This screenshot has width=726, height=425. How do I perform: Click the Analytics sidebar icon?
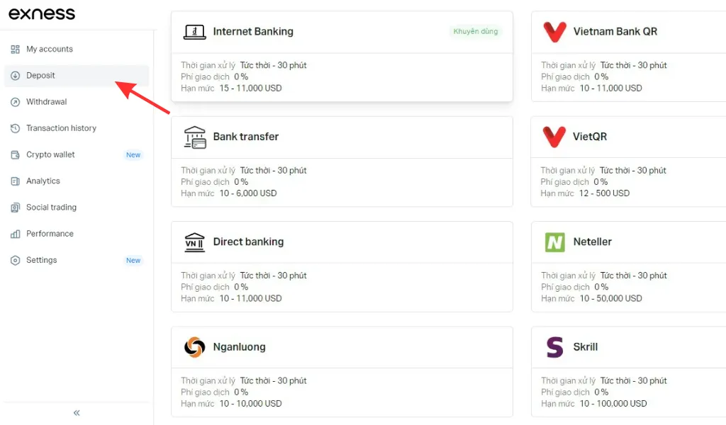(16, 181)
